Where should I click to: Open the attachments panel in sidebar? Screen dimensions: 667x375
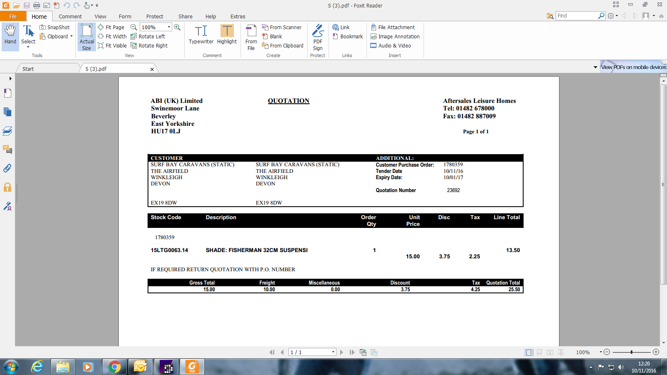coord(8,168)
